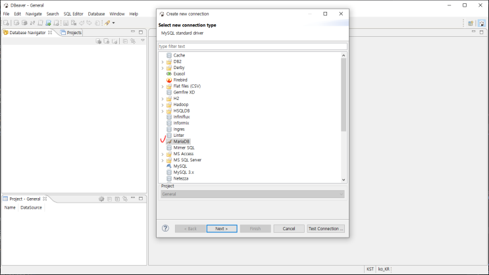The width and height of the screenshot is (489, 275).
Task: Select the DBeaver perspective icon top right
Action: 482,24
